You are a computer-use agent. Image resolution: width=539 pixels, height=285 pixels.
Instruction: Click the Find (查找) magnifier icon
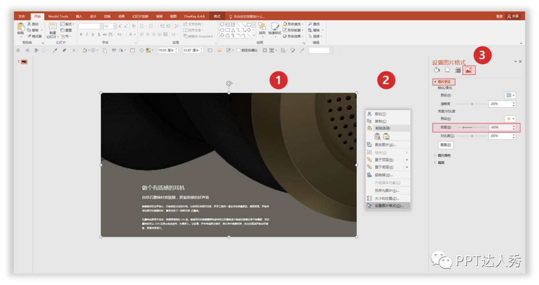[310, 24]
